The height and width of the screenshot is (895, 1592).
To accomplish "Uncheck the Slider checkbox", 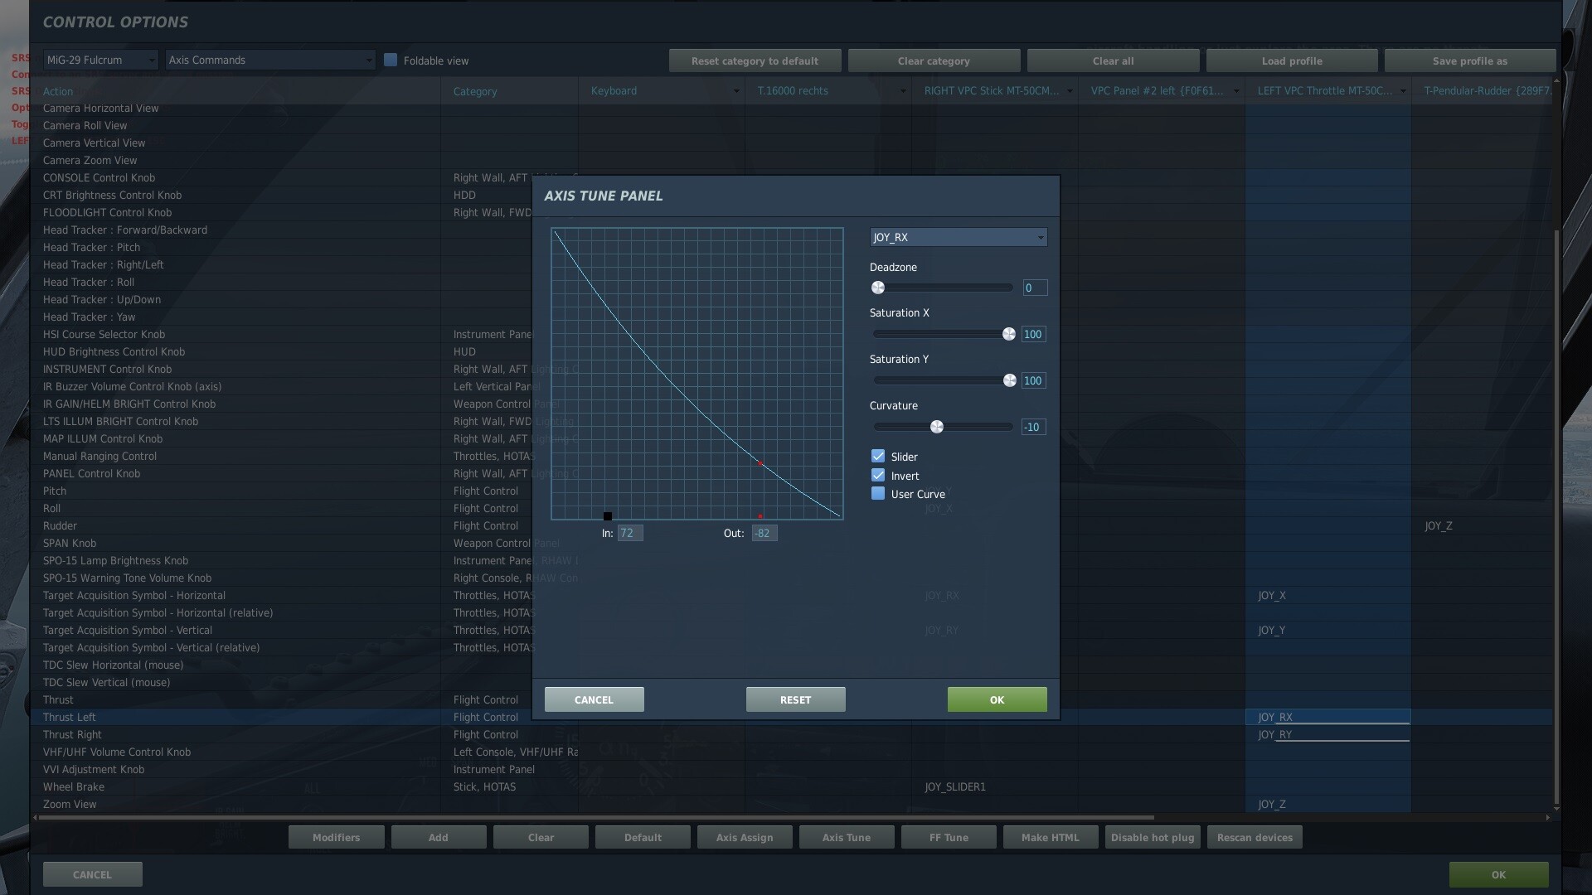I will pyautogui.click(x=878, y=457).
